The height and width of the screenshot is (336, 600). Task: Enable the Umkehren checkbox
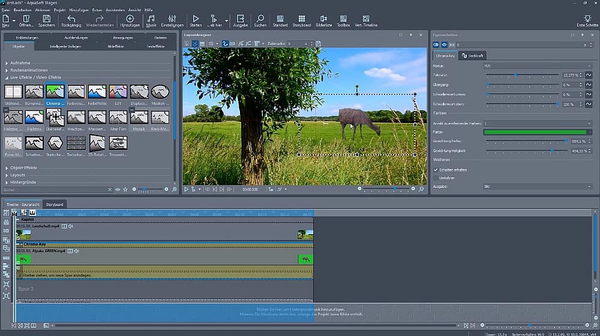tap(436, 178)
